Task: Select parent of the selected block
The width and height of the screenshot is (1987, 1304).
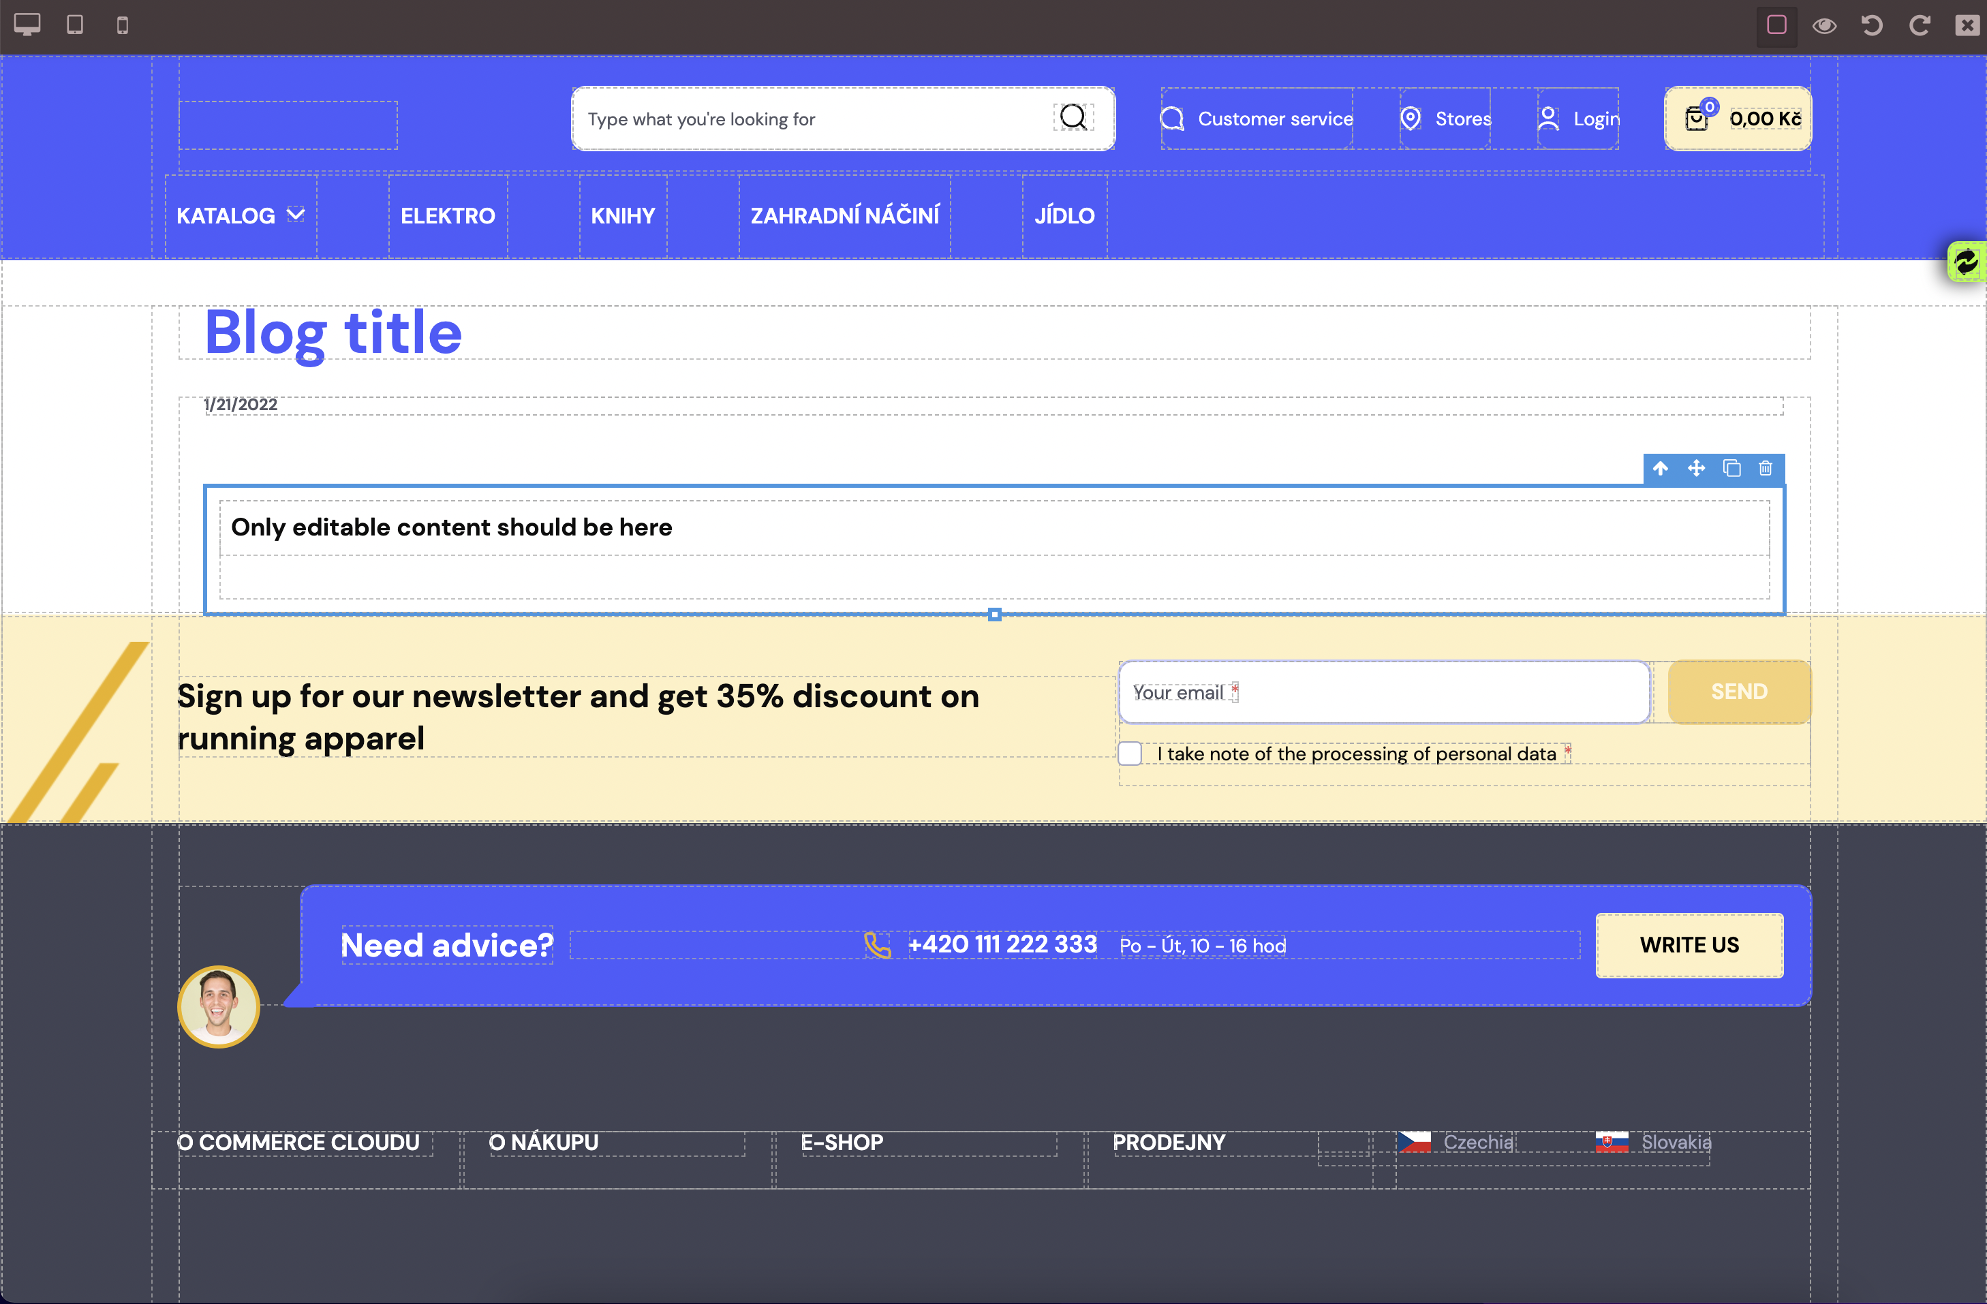Action: 1661,468
